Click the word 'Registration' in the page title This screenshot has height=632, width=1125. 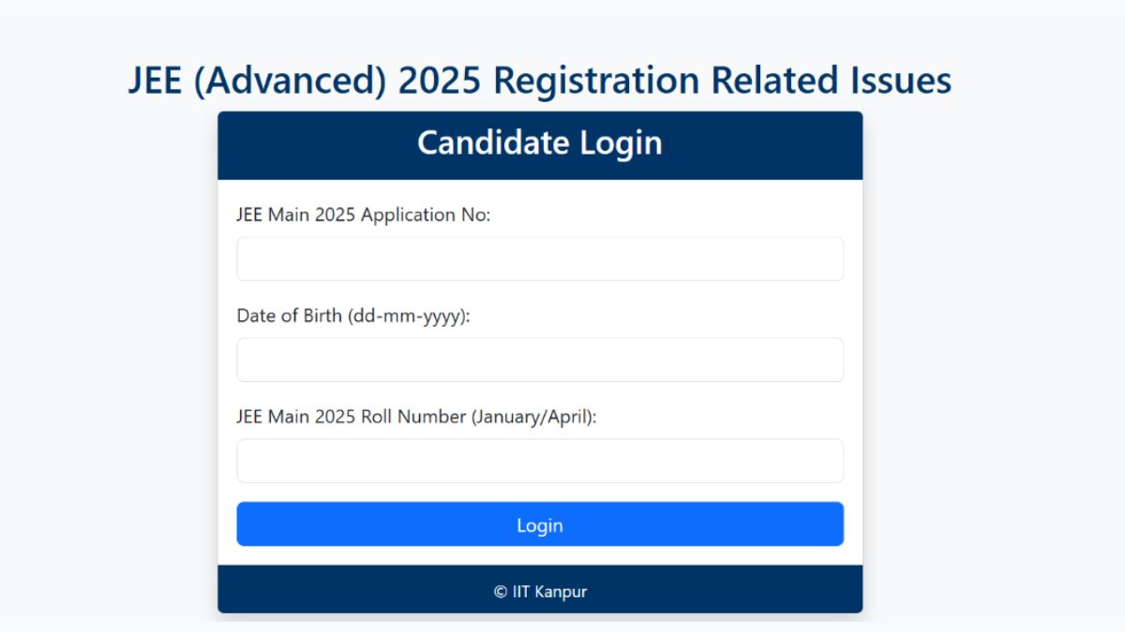[596, 81]
